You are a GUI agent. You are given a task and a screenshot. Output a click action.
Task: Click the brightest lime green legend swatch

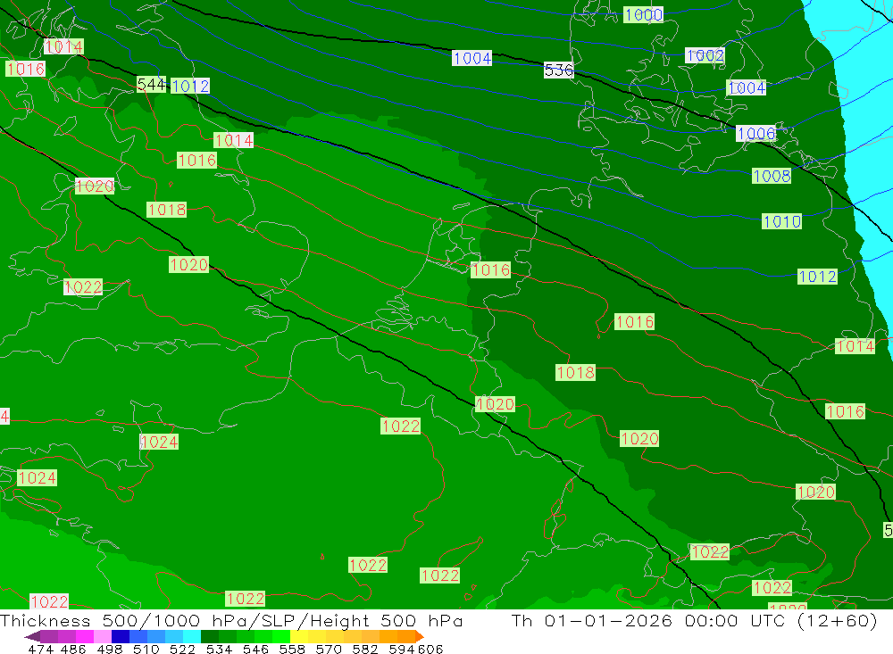(x=281, y=636)
